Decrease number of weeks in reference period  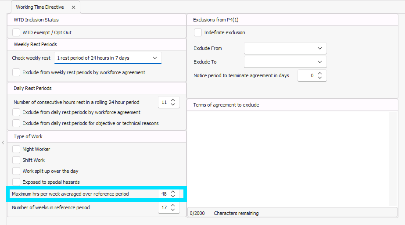173,210
